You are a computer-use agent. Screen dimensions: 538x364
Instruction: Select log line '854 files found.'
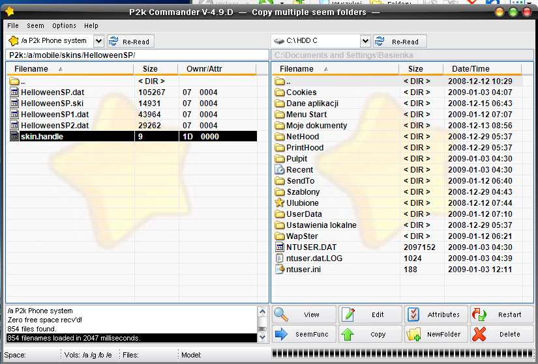32,329
